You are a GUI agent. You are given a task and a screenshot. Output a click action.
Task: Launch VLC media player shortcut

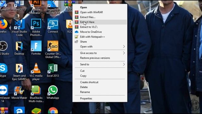click(x=36, y=72)
